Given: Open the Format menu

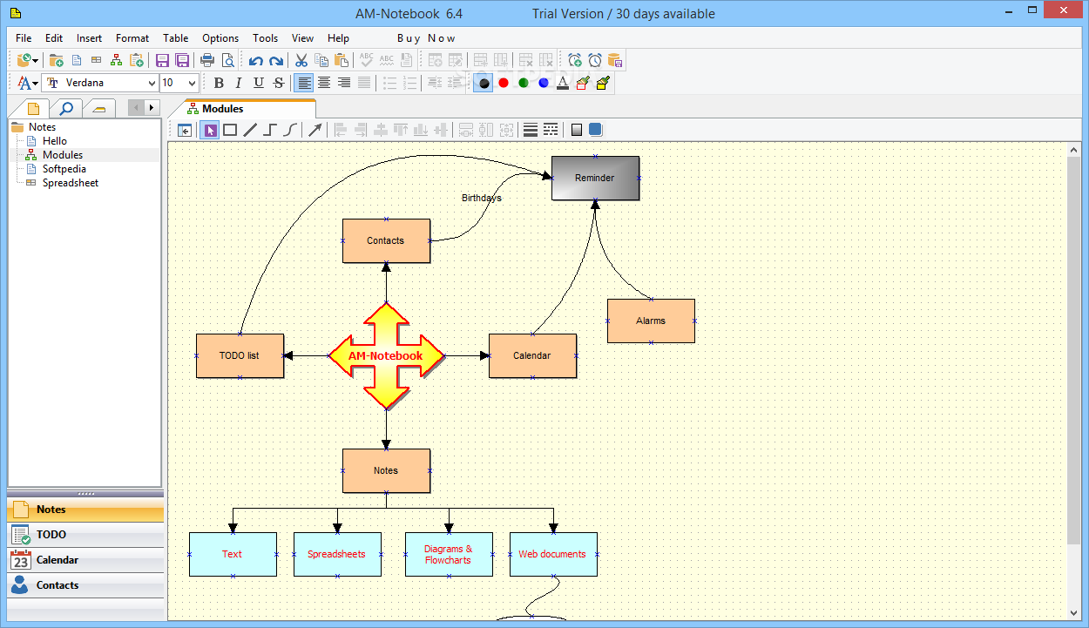Looking at the screenshot, I should [132, 38].
